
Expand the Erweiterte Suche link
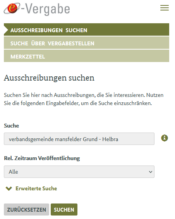36,188
